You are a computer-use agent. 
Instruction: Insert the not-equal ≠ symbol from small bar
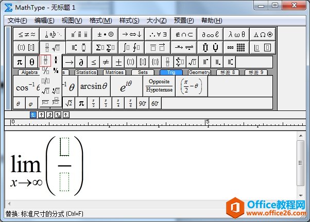coord(106,62)
